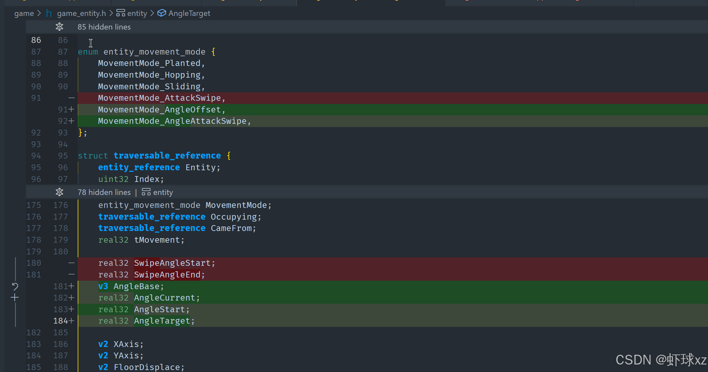708x372 pixels.
Task: Open the game folder breadcrumb
Action: 24,13
